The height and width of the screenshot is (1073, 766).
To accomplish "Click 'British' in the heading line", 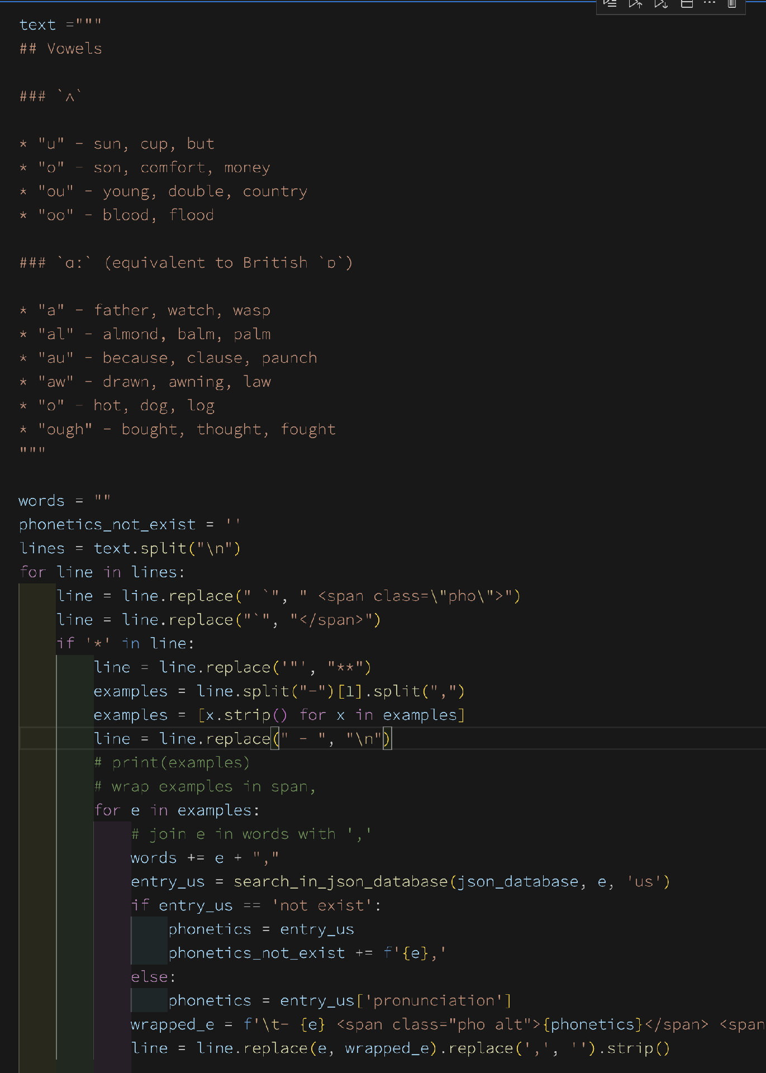I will (x=275, y=263).
